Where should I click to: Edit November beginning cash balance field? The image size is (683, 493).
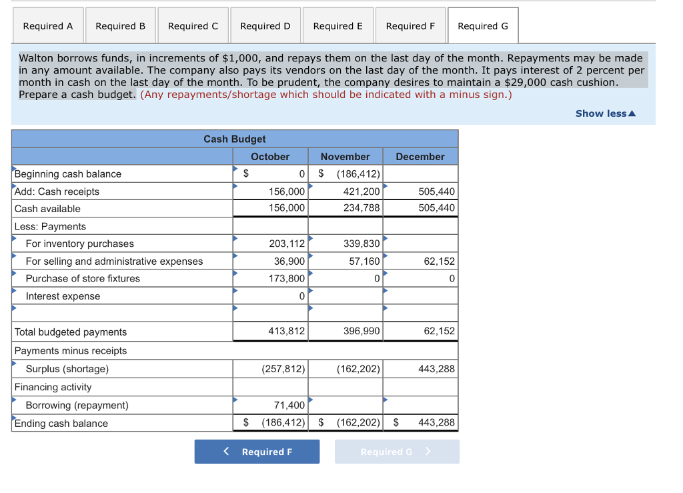(x=346, y=173)
